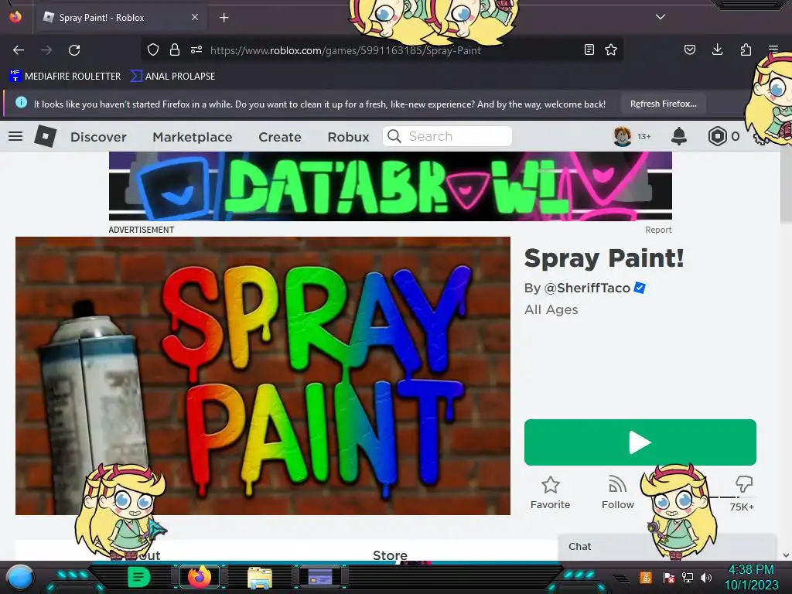Focus the Roblox Search field
This screenshot has height=594, width=792.
coord(448,136)
